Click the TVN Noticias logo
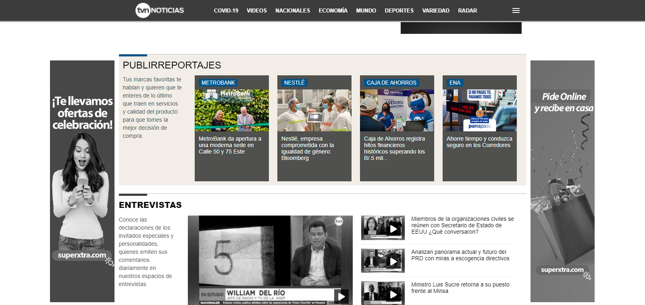This screenshot has height=305, width=645. click(160, 10)
